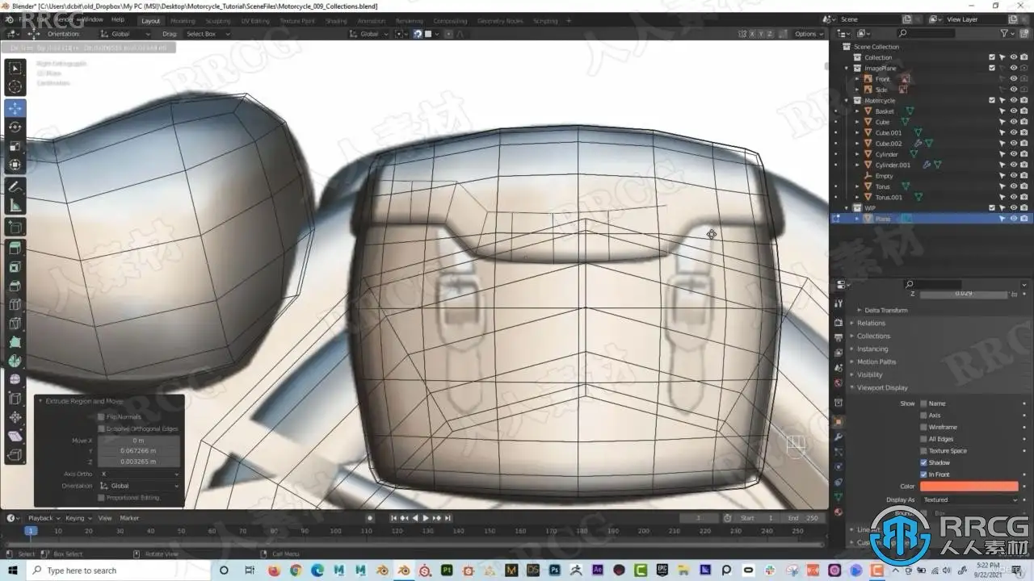1034x581 pixels.
Task: Select the Annotate pencil tool
Action: (15, 186)
